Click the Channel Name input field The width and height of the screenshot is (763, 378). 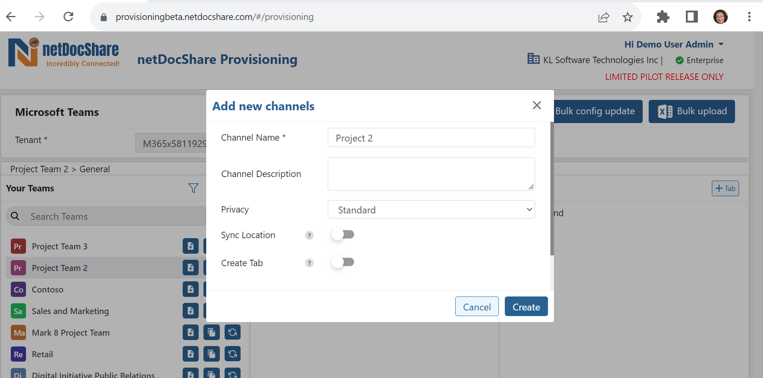coord(431,137)
